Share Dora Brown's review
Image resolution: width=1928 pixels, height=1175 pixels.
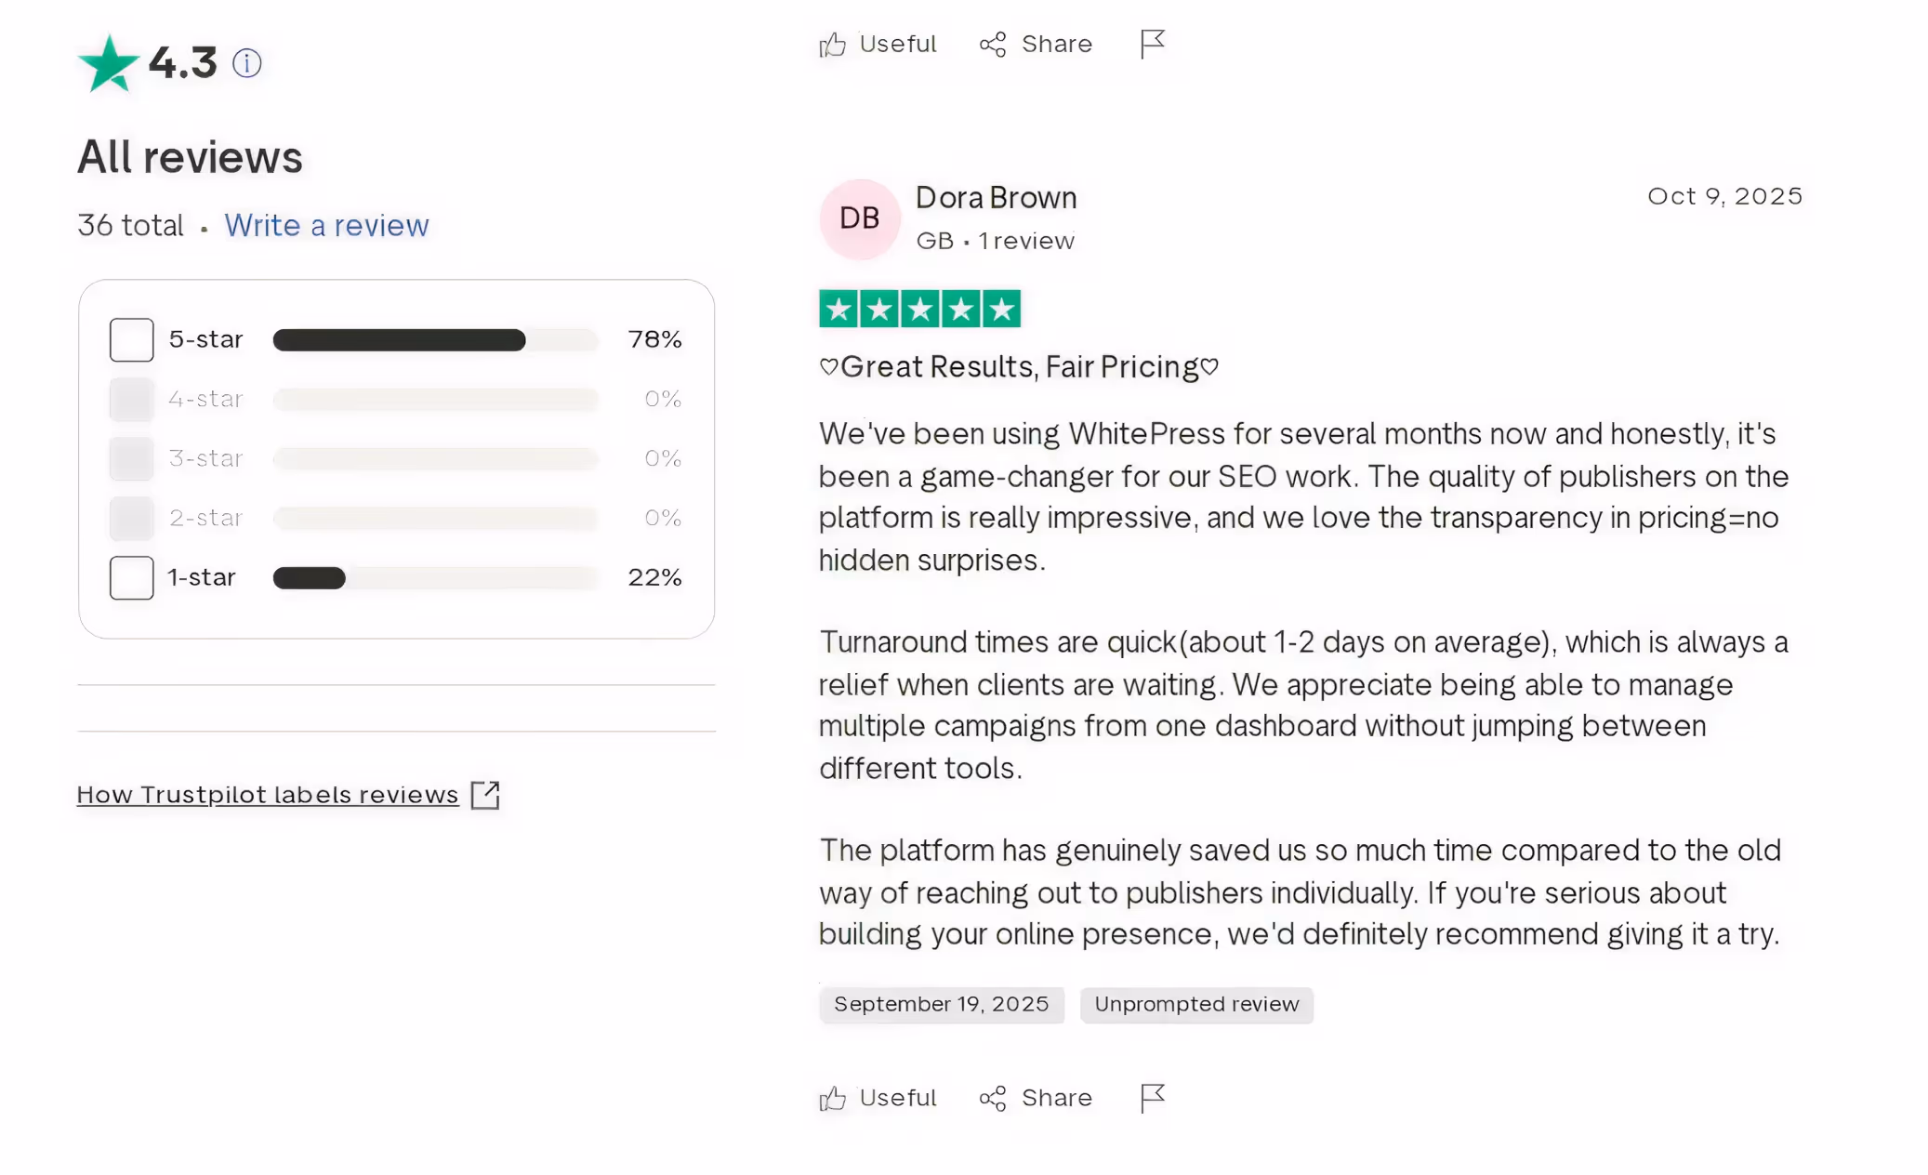coord(1035,1098)
